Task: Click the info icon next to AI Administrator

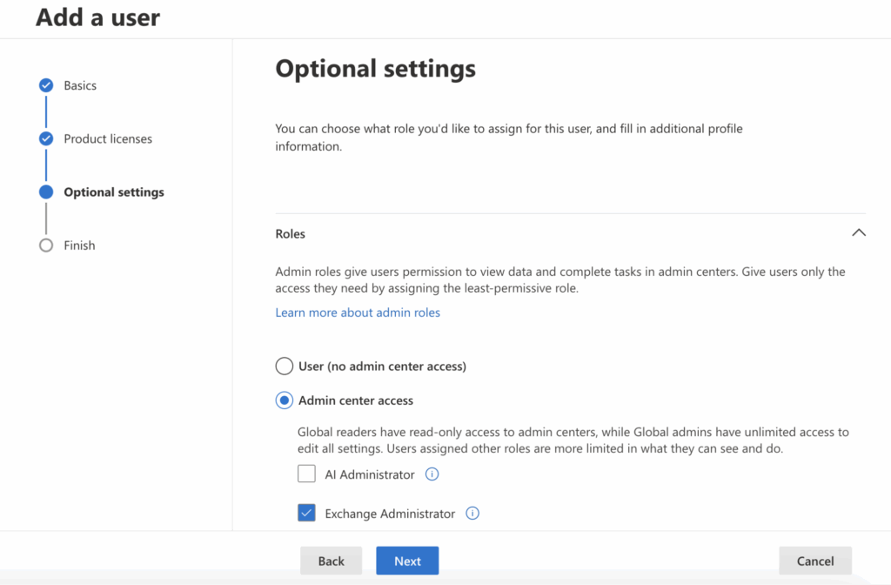Action: coord(432,474)
